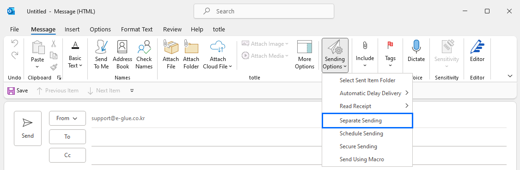Screen dimensions: 520x170
Task: Switch to the Format Text tab
Action: tap(137, 29)
